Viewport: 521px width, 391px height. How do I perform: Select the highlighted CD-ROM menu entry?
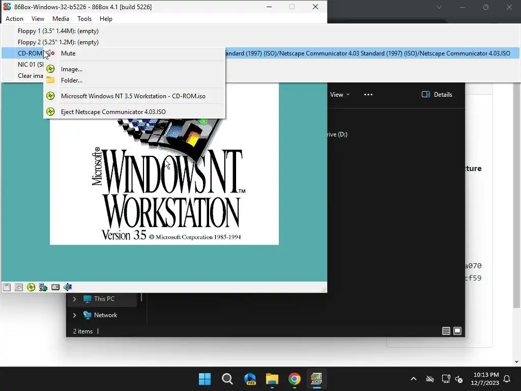click(x=260, y=53)
